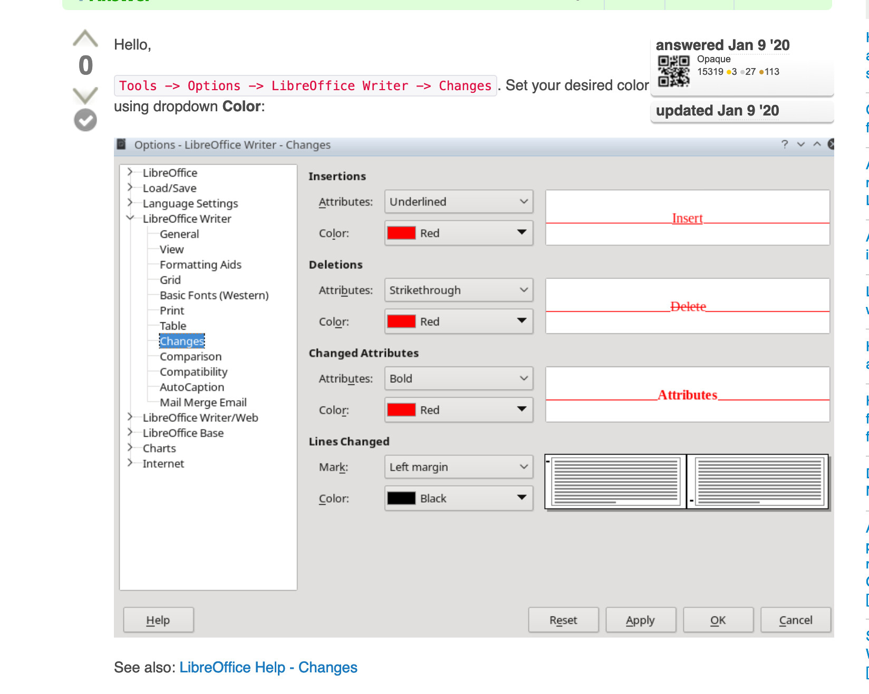Open the Deletions Attributes dropdown showing Strikethrough
This screenshot has height=694, width=869.
pyautogui.click(x=458, y=291)
